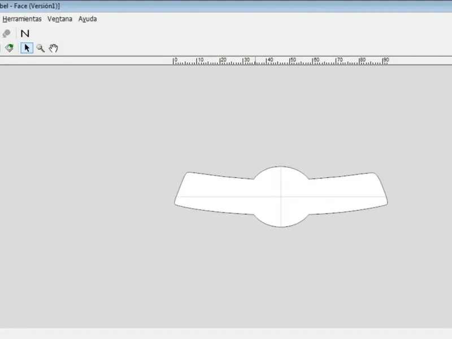Click the grayed-out stamp icon
452x339 pixels.
click(x=6, y=33)
